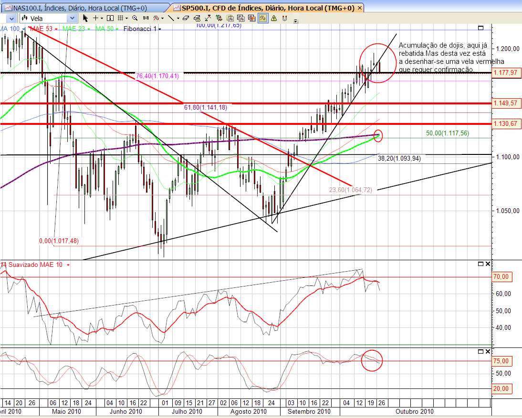Select the SP500.I CFD chart tab
This screenshot has width=522, height=418.
point(267,8)
